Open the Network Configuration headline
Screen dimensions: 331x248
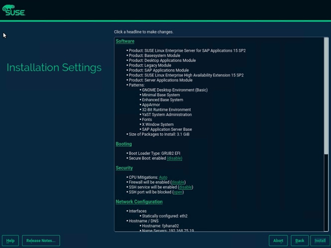139,202
